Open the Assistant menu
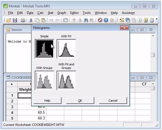This screenshot has width=162, height=130. [x=128, y=13]
